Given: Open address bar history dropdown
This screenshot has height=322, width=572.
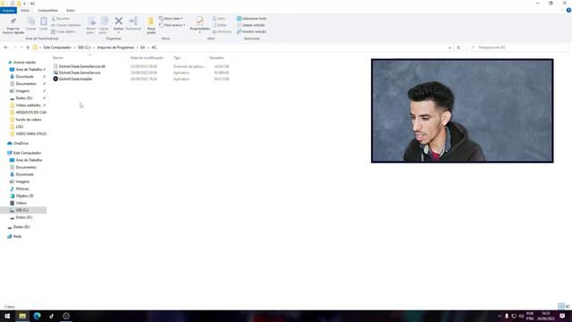Looking at the screenshot, I should [450, 47].
